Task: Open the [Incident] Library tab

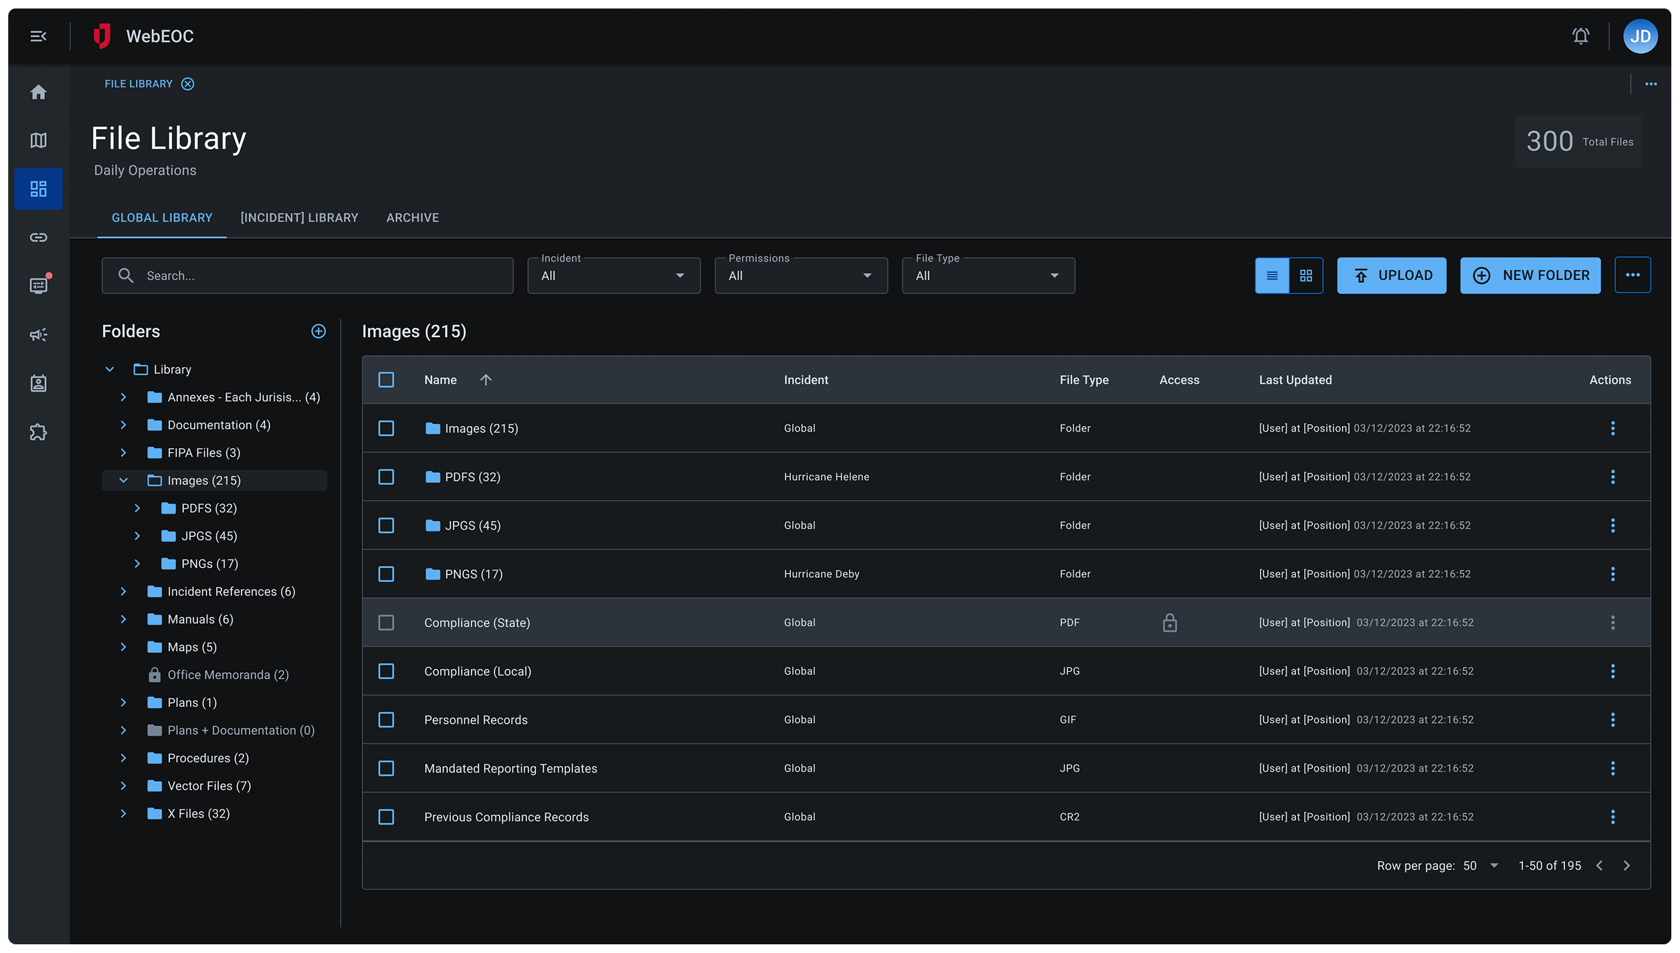Action: tap(299, 217)
